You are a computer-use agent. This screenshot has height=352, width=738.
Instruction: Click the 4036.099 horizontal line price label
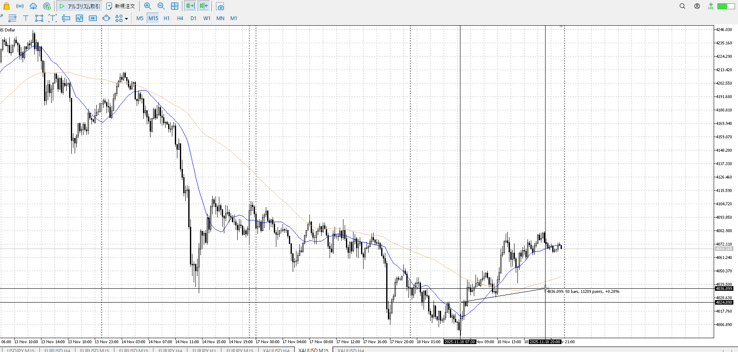pos(724,288)
